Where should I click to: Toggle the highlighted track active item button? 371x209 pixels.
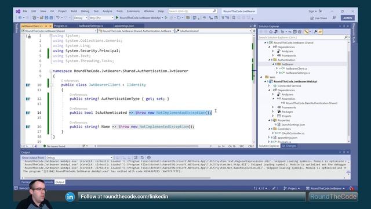pos(306,32)
